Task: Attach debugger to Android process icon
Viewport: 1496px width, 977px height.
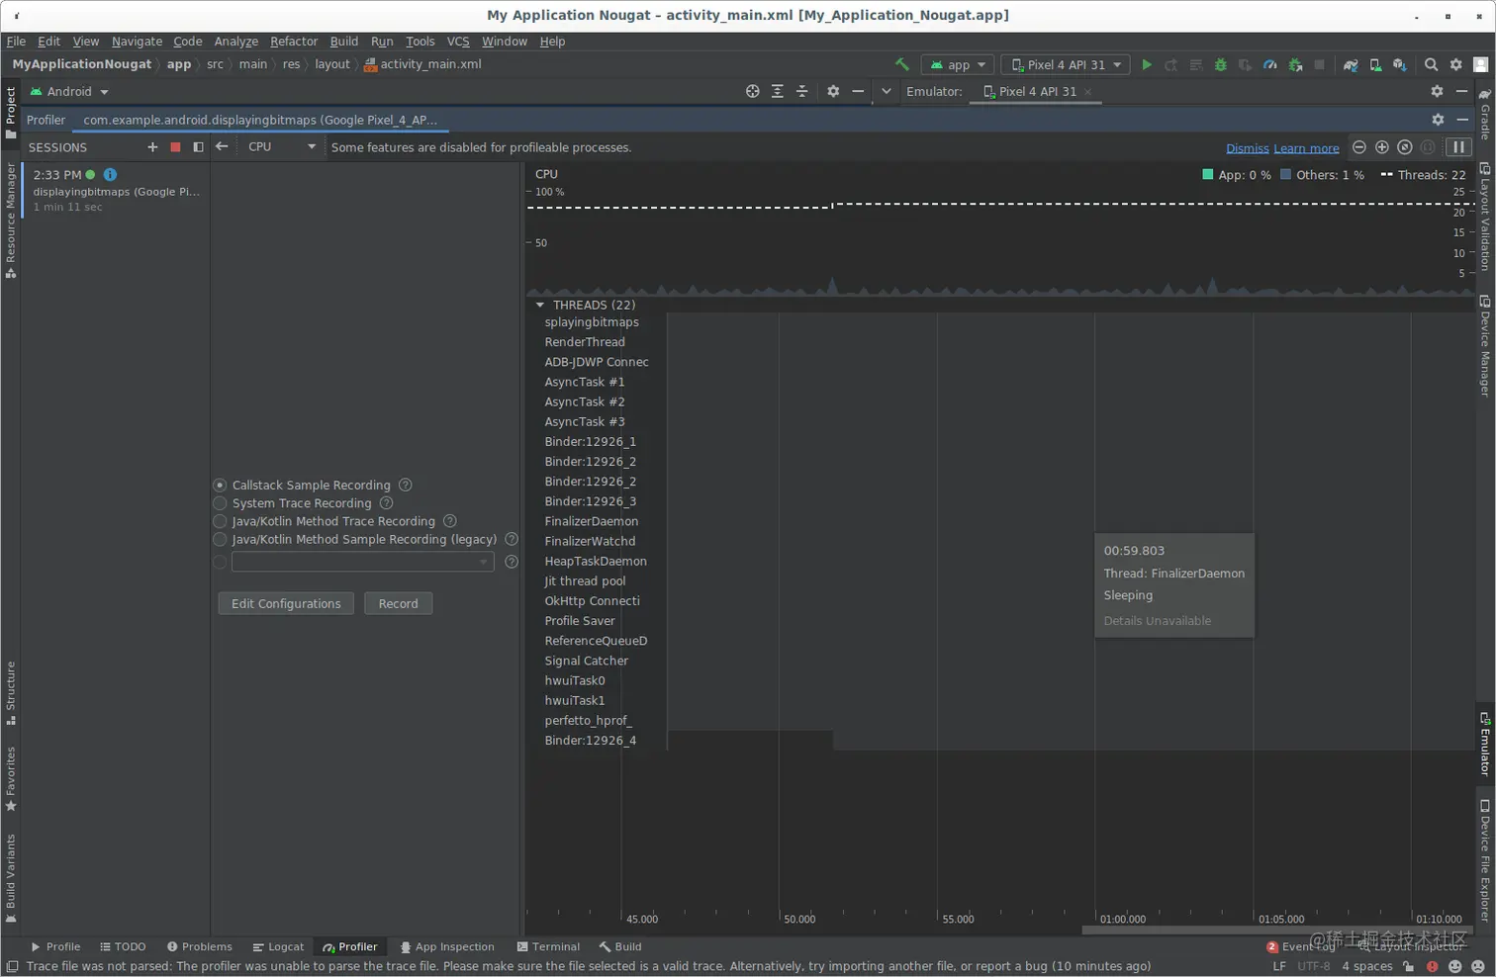Action: (x=1295, y=64)
